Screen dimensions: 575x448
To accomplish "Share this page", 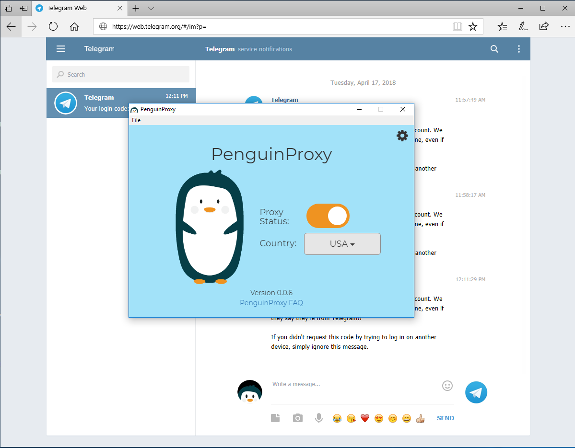I will pyautogui.click(x=544, y=26).
